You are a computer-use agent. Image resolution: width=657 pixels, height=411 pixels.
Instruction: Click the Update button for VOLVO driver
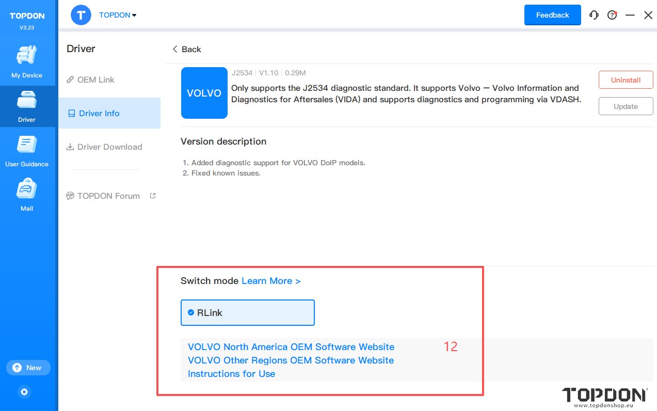coord(626,106)
